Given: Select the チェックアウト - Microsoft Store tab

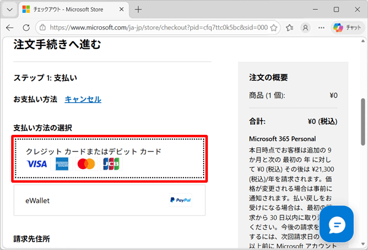Looking at the screenshot, I should (71, 9).
